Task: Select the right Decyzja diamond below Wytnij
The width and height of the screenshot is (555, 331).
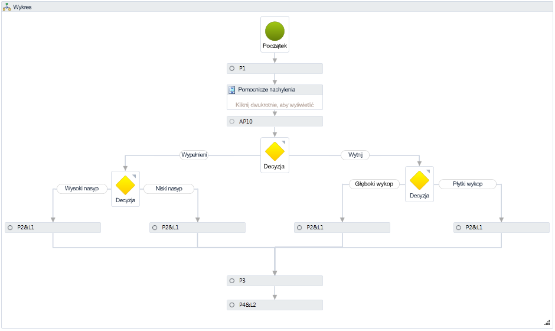Action: [419, 180]
